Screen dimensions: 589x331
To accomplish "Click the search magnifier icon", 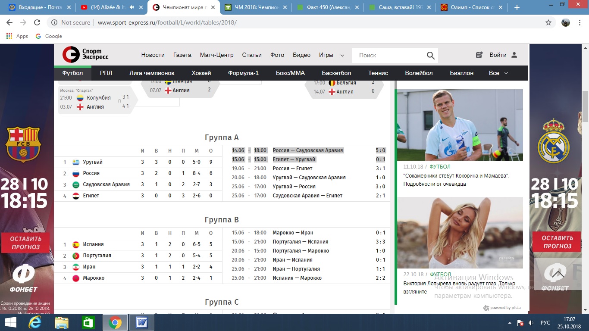I will click(x=430, y=55).
